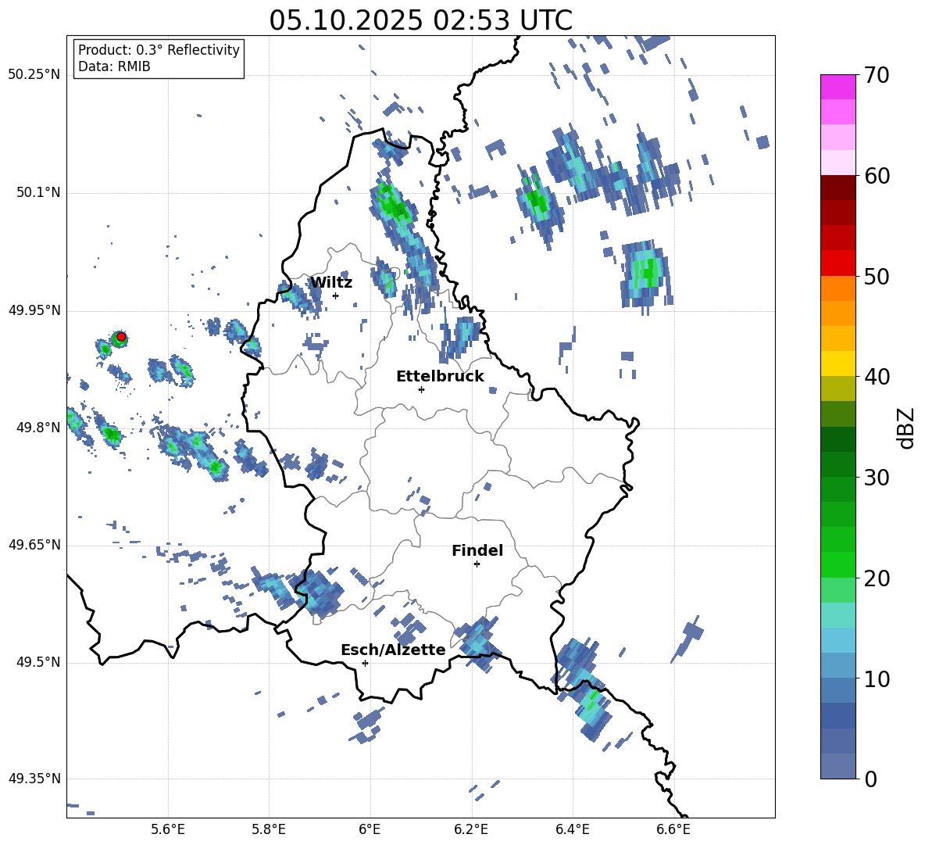
Task: Click the 49.35°N latitude tick label
Action: tap(34, 779)
